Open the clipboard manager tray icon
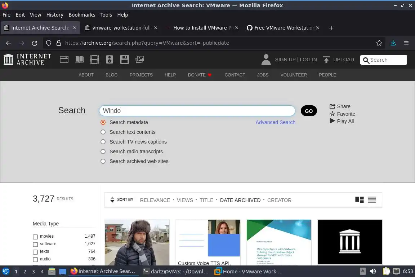The image size is (415, 277). pyautogui.click(x=387, y=272)
